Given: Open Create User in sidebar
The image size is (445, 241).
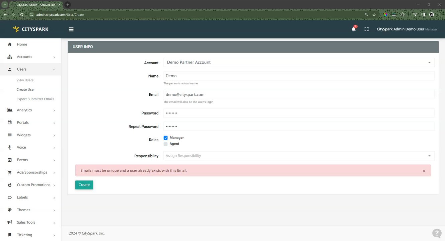Looking at the screenshot, I should (x=26, y=90).
